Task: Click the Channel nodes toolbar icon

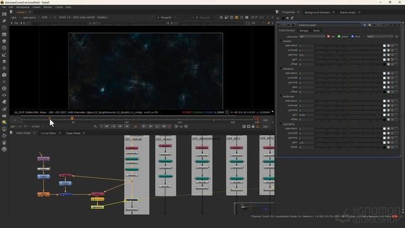Action: pos(4,34)
